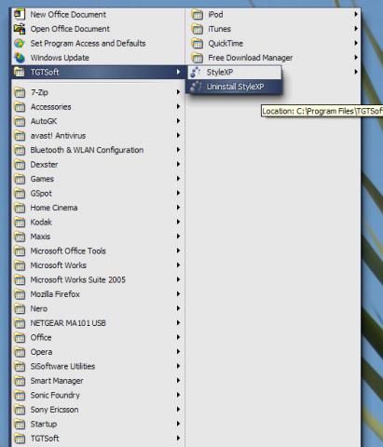Select the GSpot text label

click(x=41, y=194)
